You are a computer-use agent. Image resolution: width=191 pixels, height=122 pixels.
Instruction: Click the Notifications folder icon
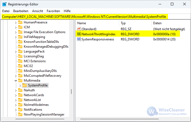click(20, 110)
